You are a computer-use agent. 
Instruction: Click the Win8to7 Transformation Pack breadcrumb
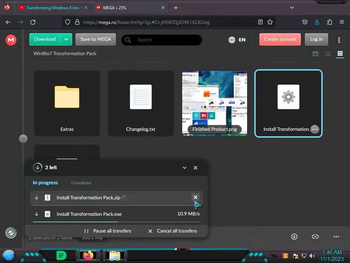tap(65, 54)
